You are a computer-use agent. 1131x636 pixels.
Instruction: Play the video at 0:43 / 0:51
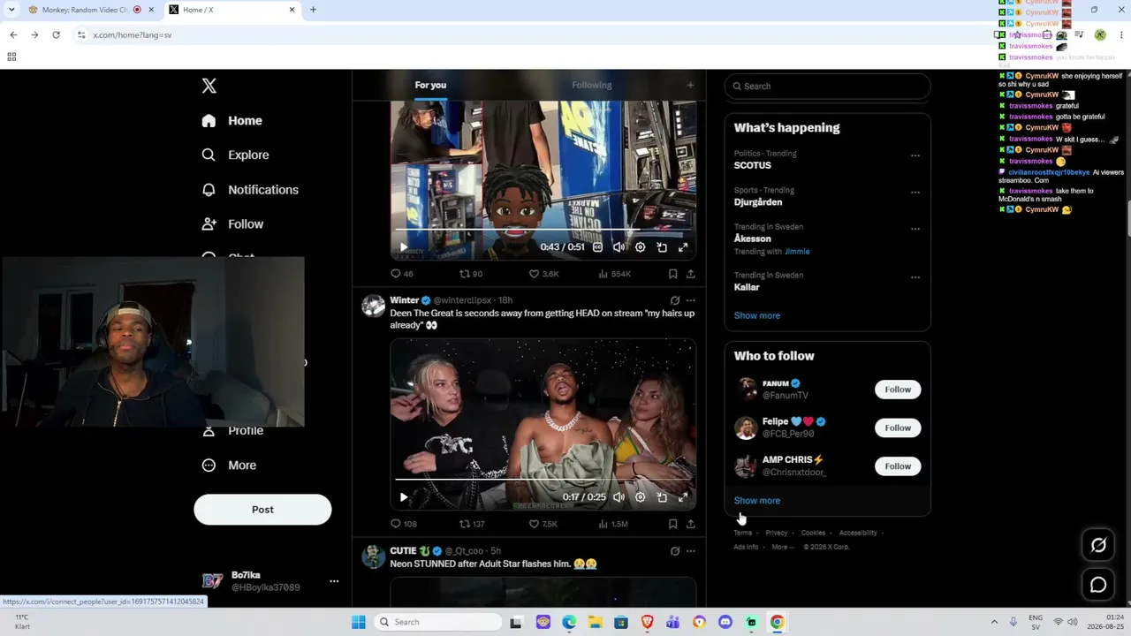403,247
